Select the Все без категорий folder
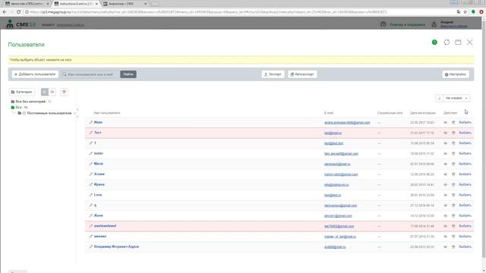486x273 pixels. tap(30, 102)
